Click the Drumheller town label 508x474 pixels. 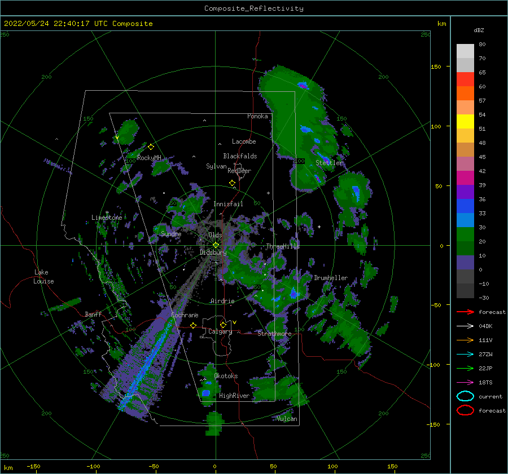pyautogui.click(x=331, y=278)
